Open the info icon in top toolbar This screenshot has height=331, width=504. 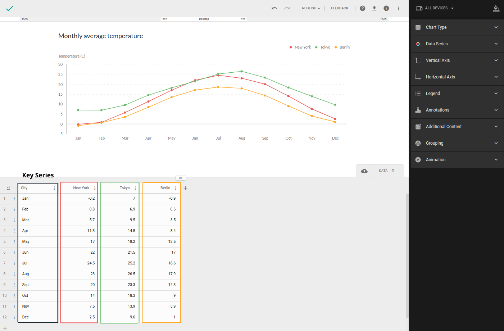pos(386,8)
